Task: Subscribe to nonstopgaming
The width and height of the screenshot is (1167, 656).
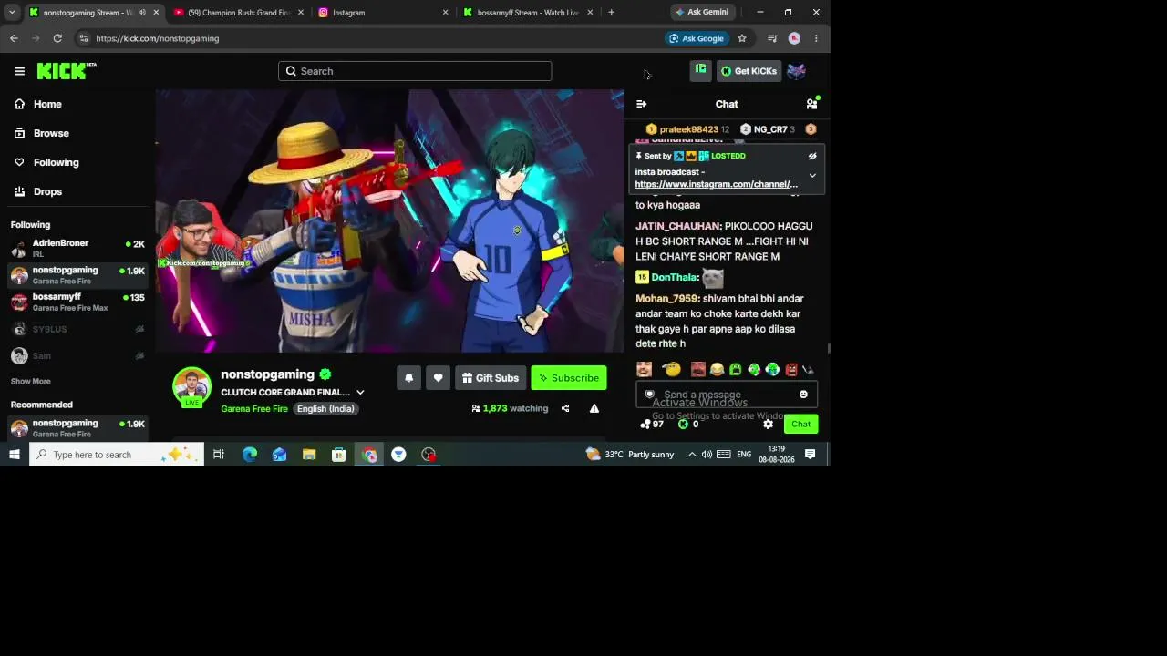Action: (569, 378)
